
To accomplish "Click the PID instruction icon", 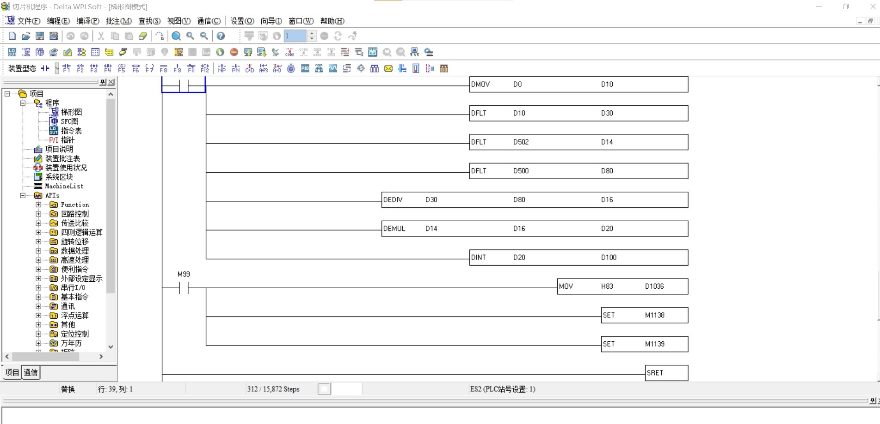I will click(305, 69).
